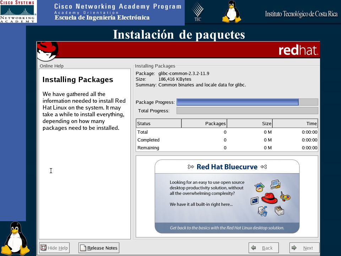Image resolution: width=341 pixels, height=256 pixels.
Task: Click the lifesaver icon on Hide Help
Action: coord(43,248)
